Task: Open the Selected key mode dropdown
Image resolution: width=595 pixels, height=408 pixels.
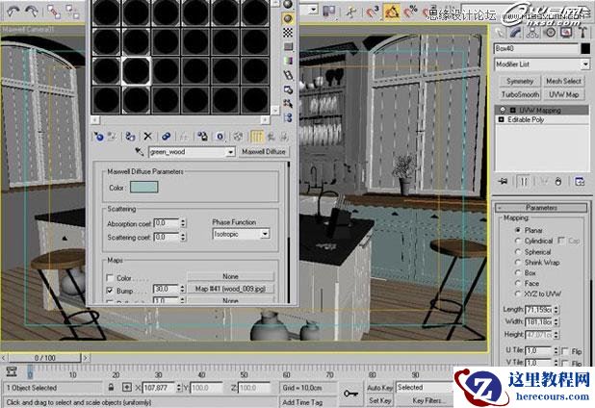Action: click(x=425, y=387)
